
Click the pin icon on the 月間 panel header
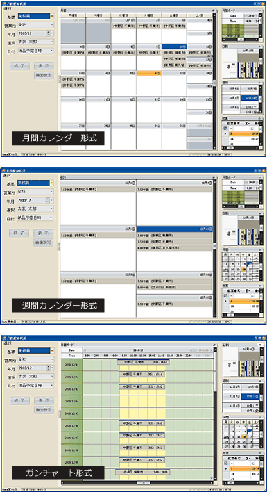(x=213, y=10)
